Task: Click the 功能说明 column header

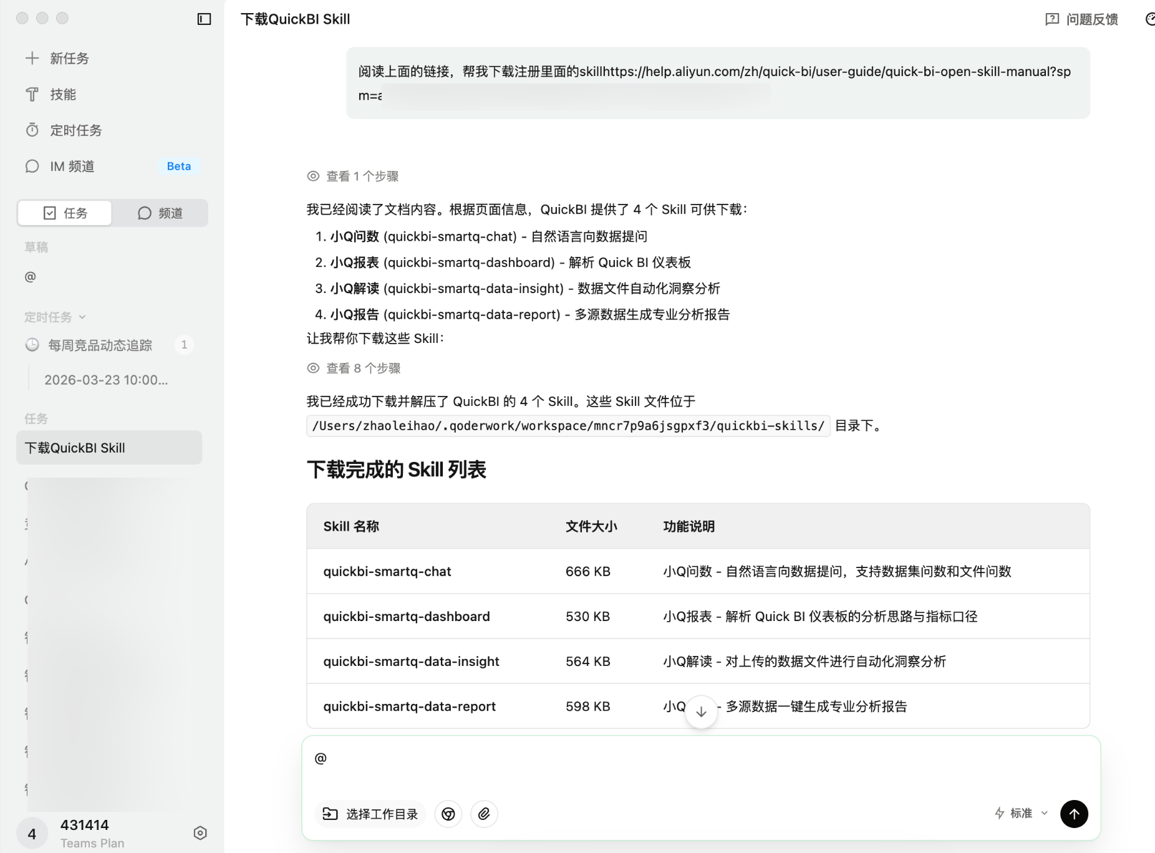Action: coord(689,527)
